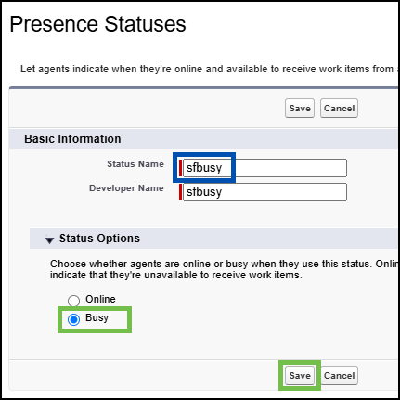This screenshot has height=400, width=400.
Task: Click the top Cancel button
Action: (339, 109)
